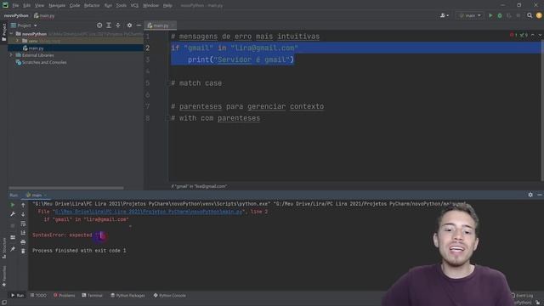Start debugging with the bug icon
Viewport: 544px width, 306px height.
500,15
